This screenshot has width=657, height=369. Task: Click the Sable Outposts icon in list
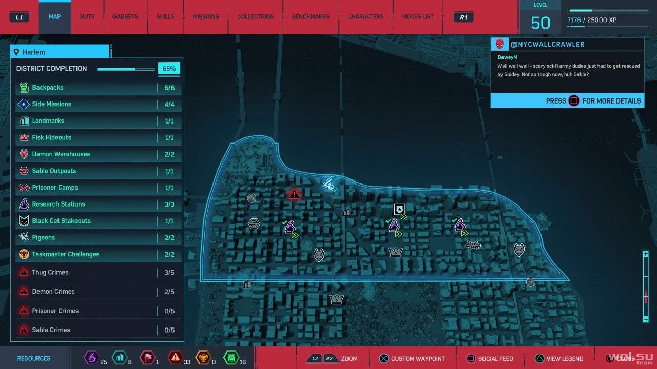point(24,171)
